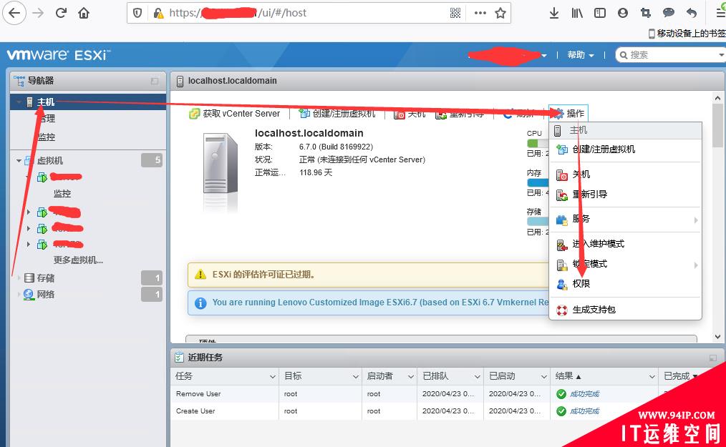Choose 生成支持包 from the menu
The height and width of the screenshot is (447, 726).
coord(625,310)
